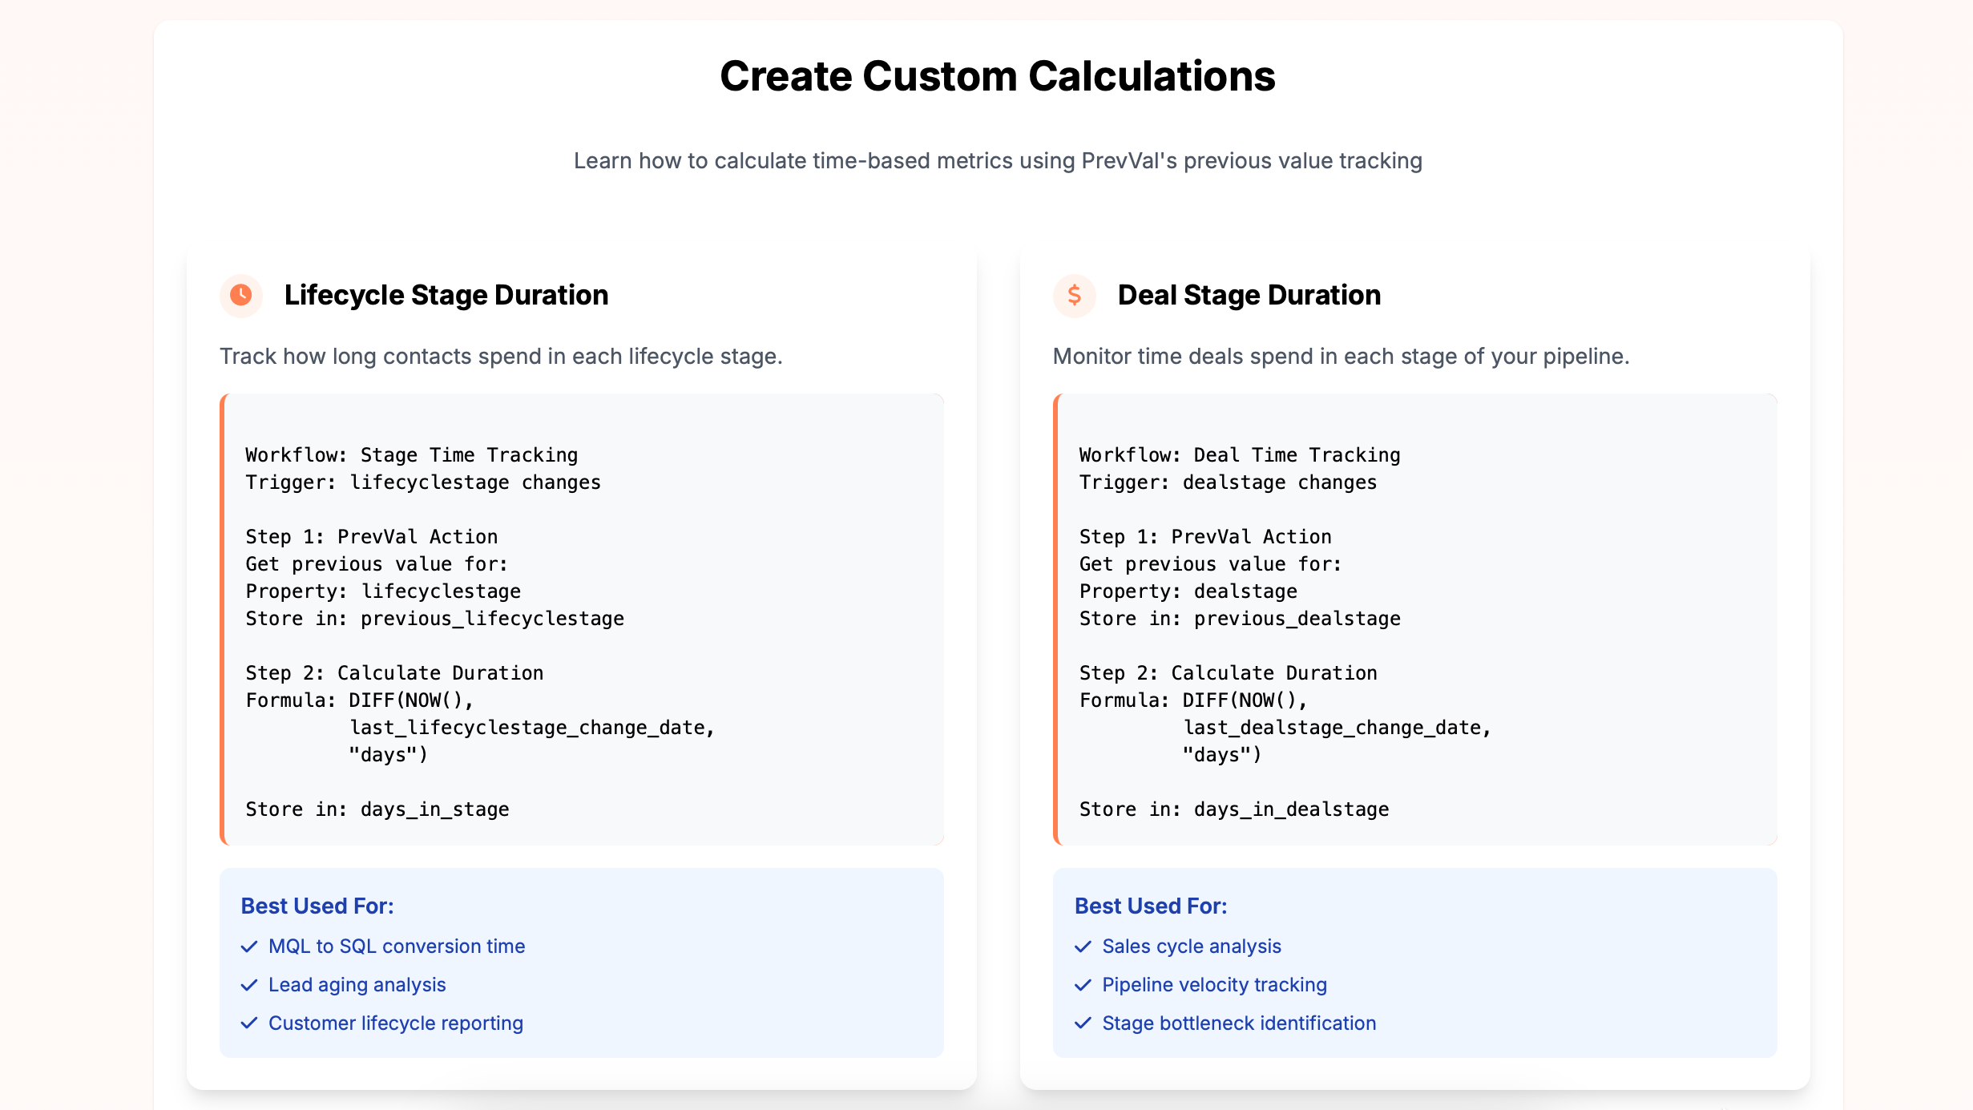
Task: Click the previous_lifecyclestage store line
Action: [434, 619]
